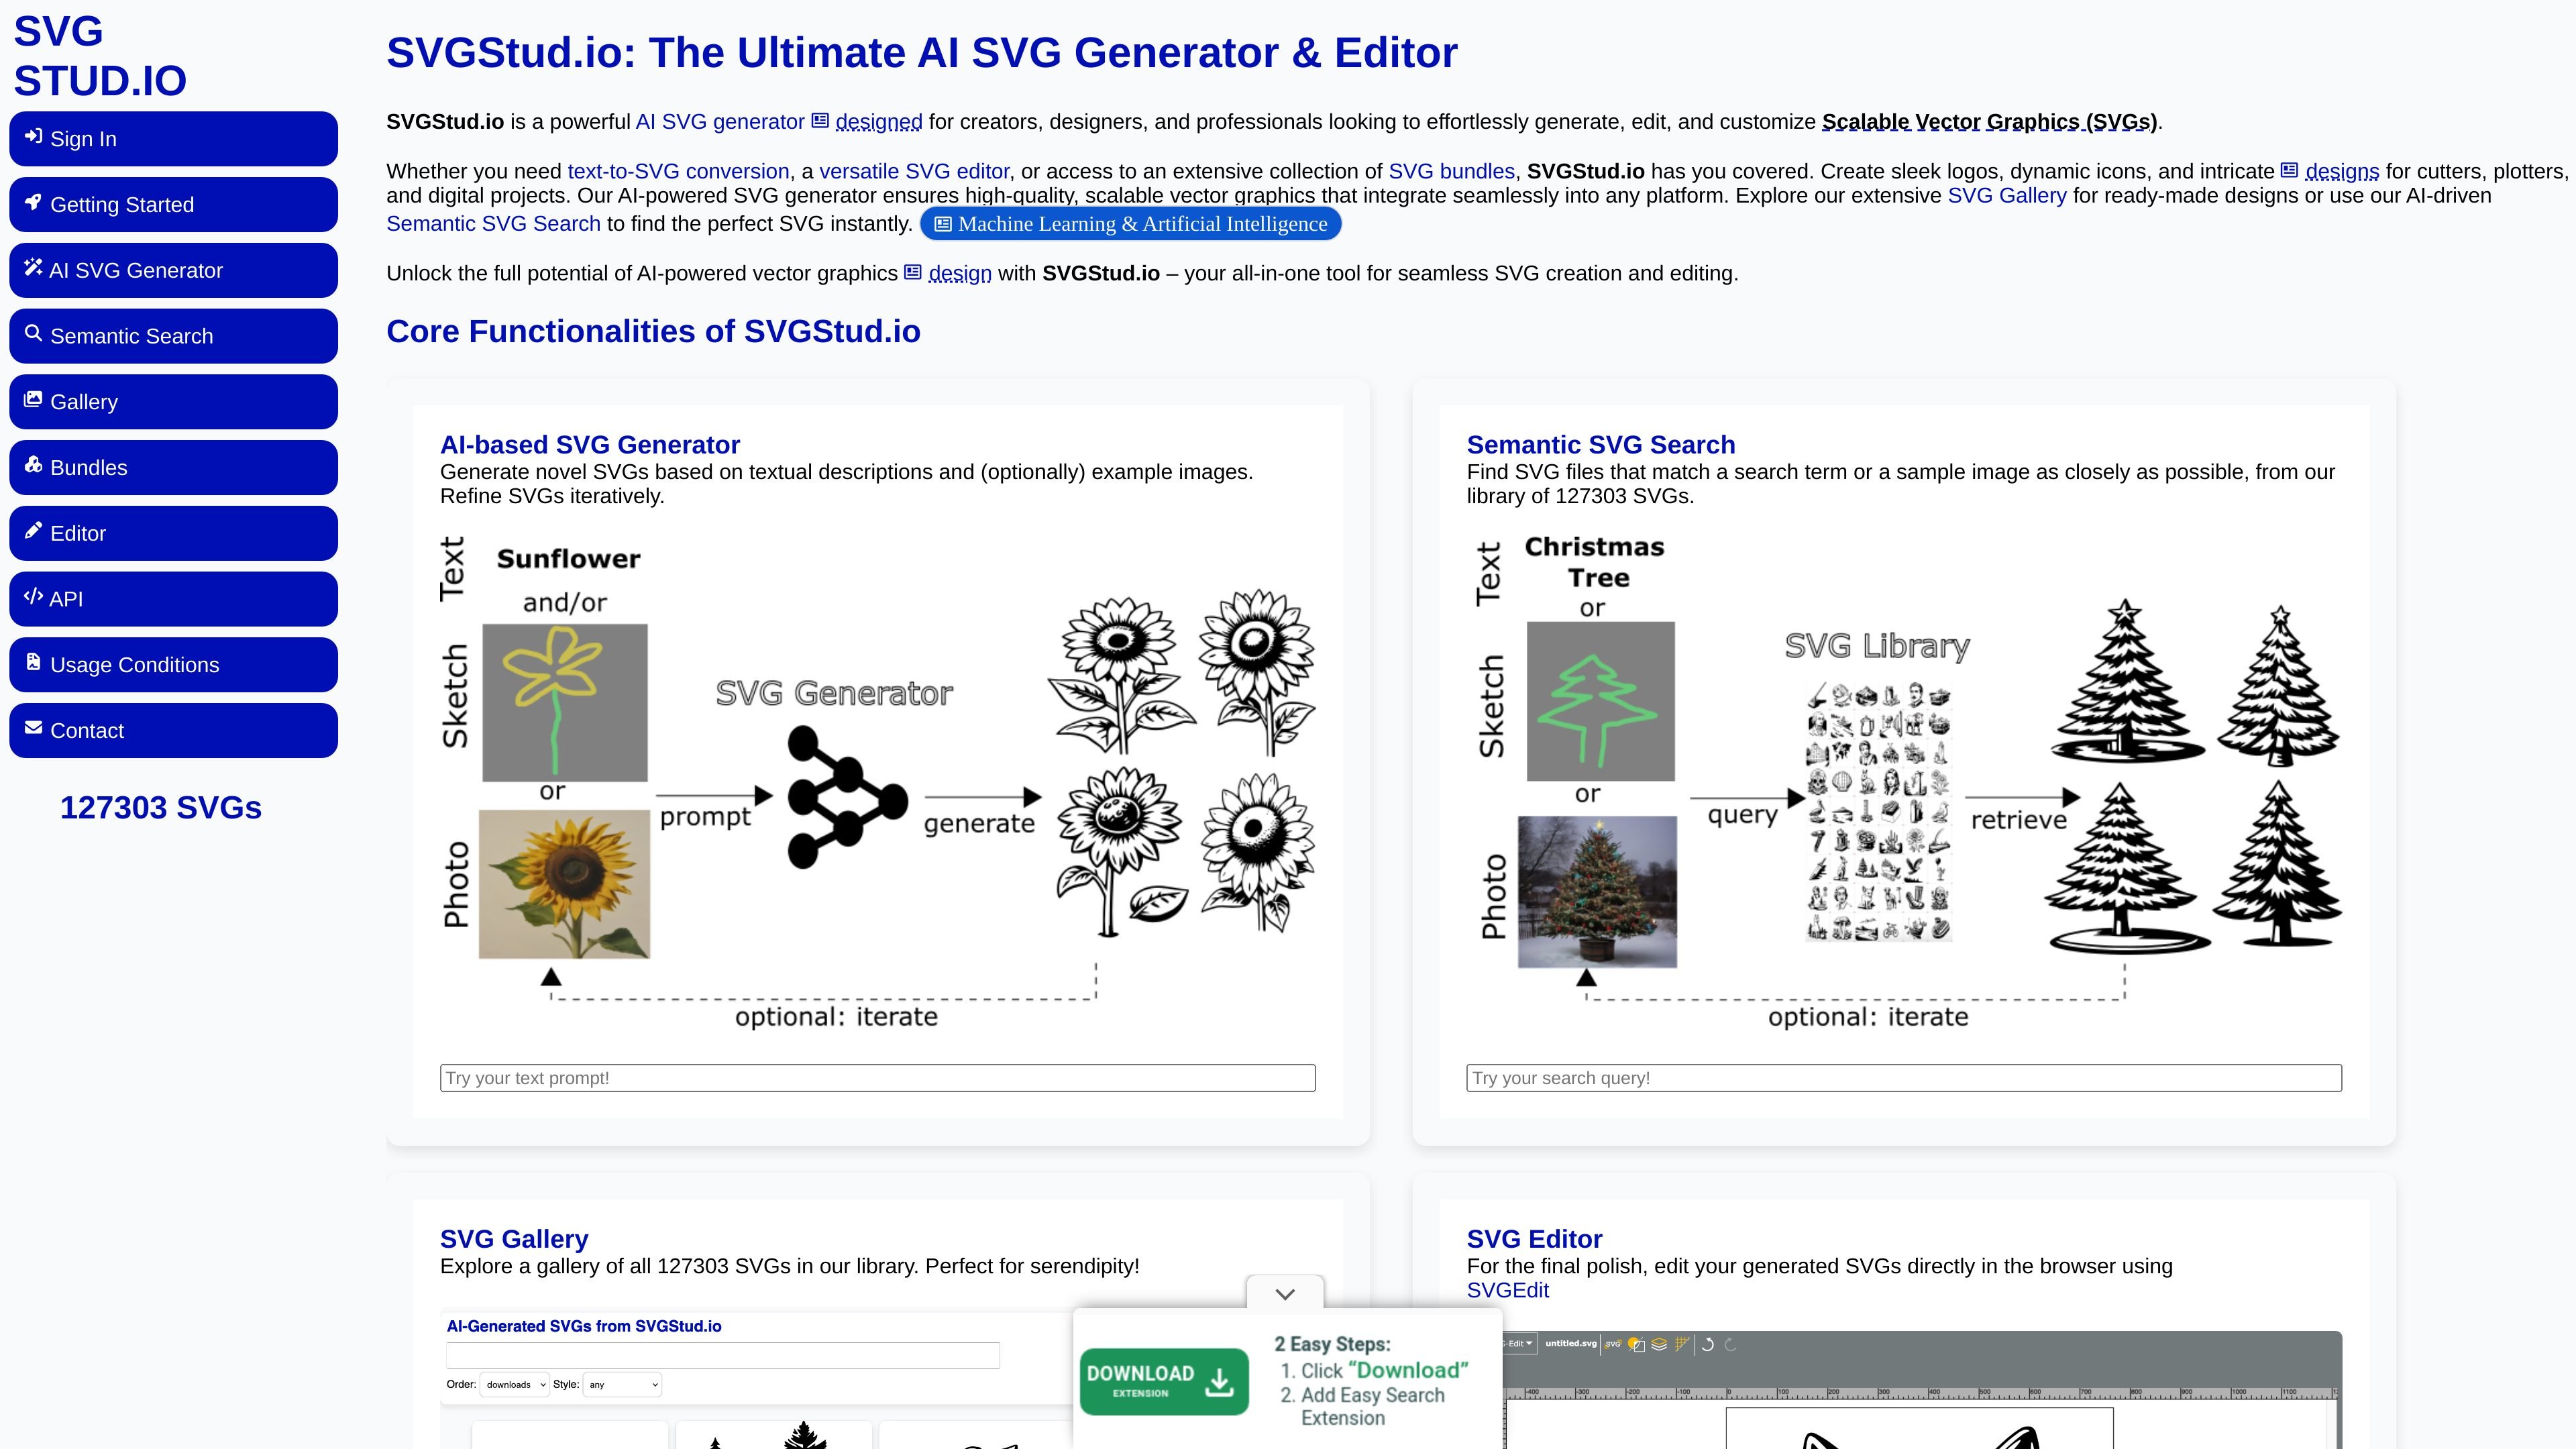Open the 'SVG Editor' card heading
The image size is (2576, 1449).
1534,1239
